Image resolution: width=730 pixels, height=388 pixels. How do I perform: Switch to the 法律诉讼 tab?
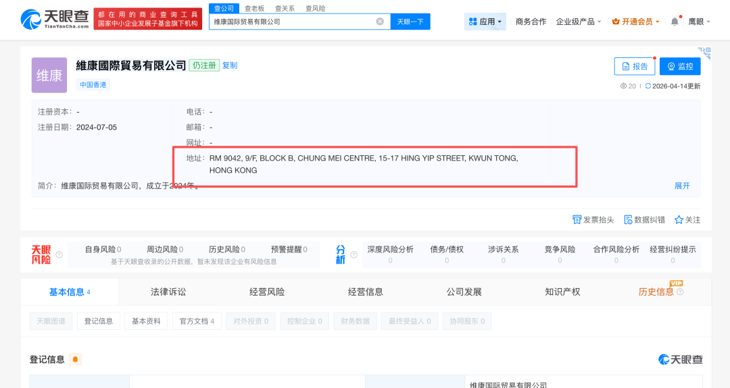[x=168, y=292]
